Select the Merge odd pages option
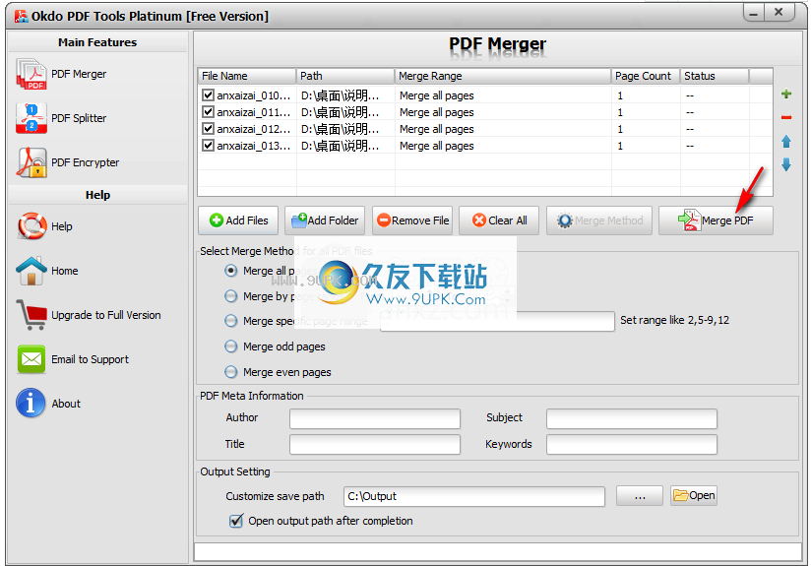The width and height of the screenshot is (811, 566). pos(231,346)
